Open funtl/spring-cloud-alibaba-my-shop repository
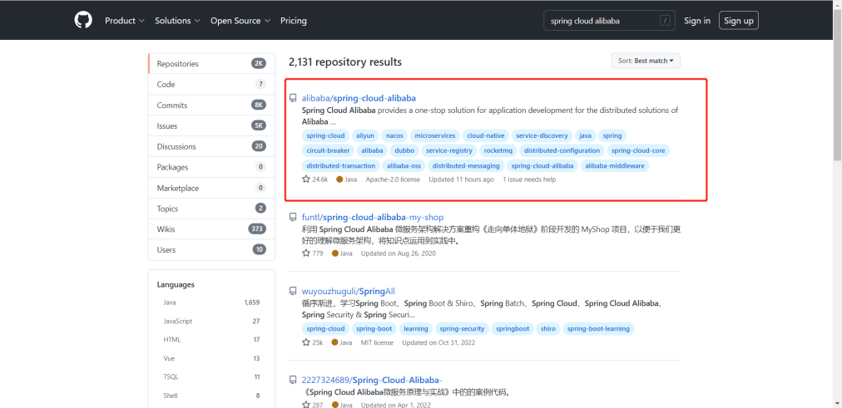 tap(373, 217)
